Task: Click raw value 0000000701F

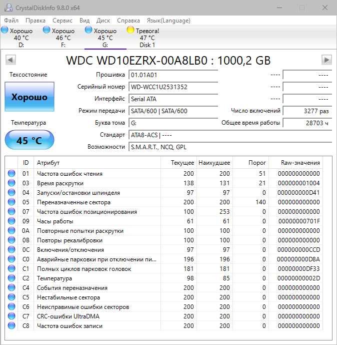Action: 299,221
